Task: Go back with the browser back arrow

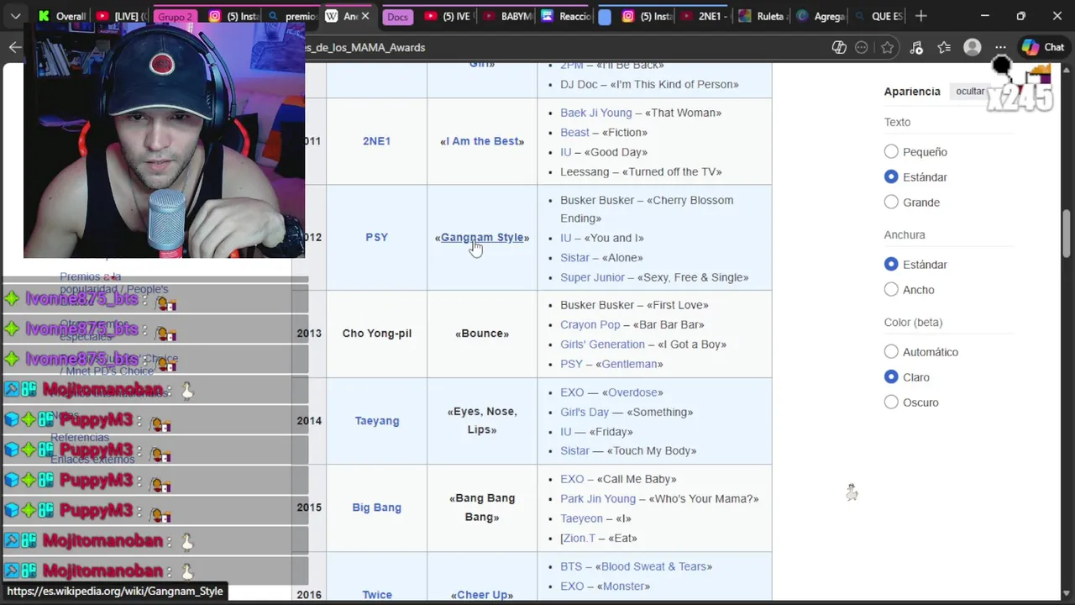Action: (x=15, y=47)
